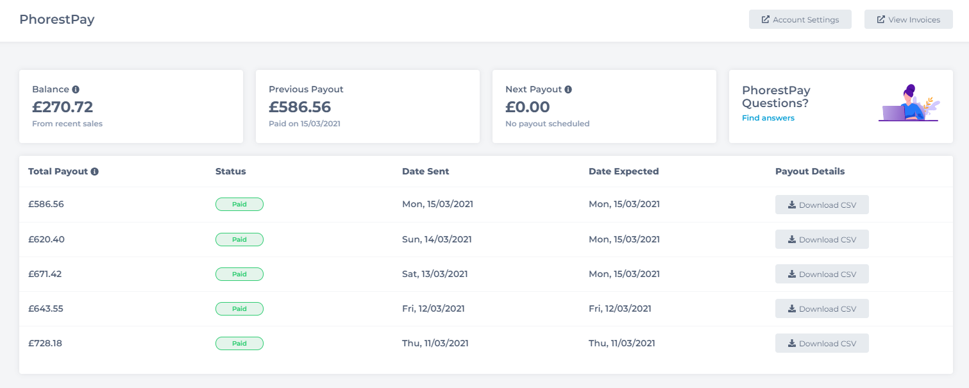969x388 pixels.
Task: Click Paid status badge for £643.55 row
Action: coord(239,308)
